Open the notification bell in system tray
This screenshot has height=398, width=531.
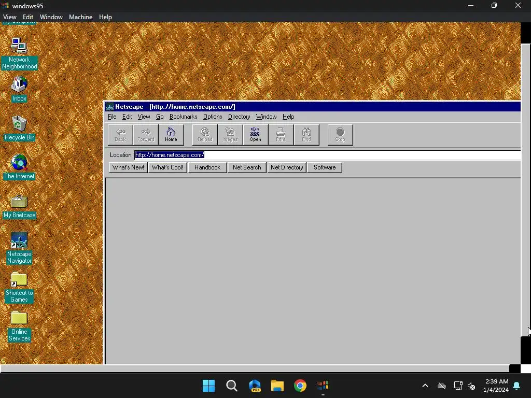(x=517, y=386)
